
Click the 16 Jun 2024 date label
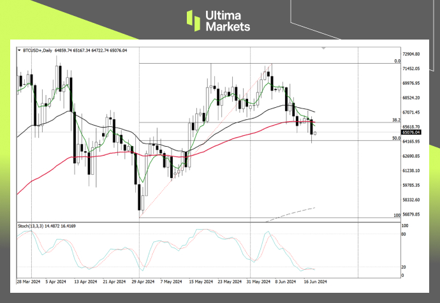[314, 281]
